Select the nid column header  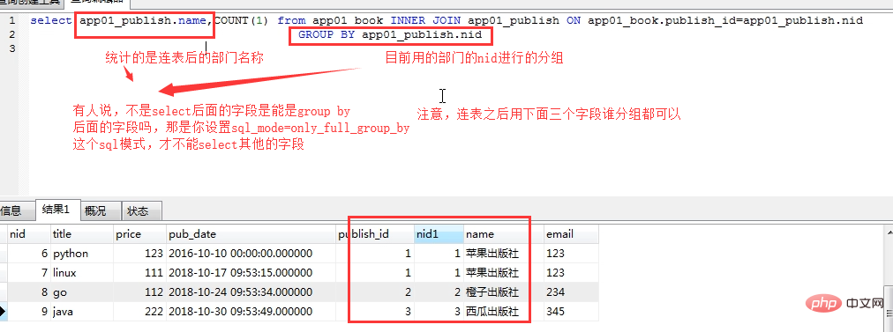[x=28, y=233]
